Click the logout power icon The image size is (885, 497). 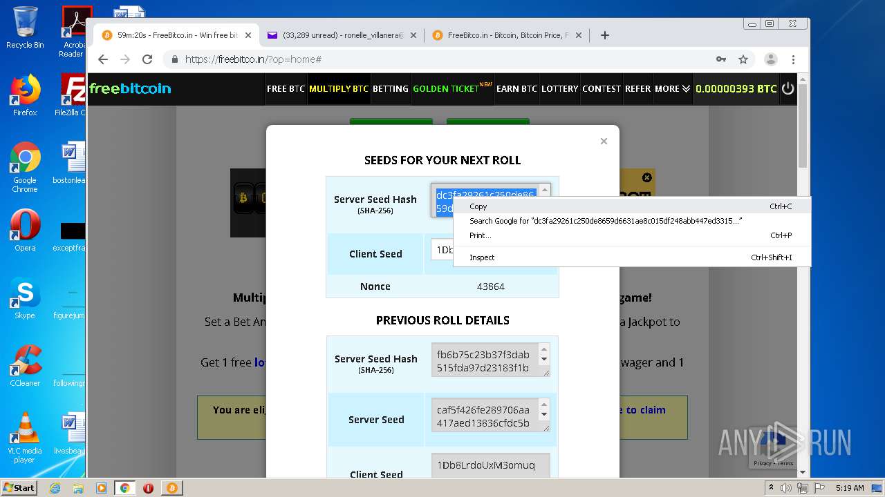point(788,88)
